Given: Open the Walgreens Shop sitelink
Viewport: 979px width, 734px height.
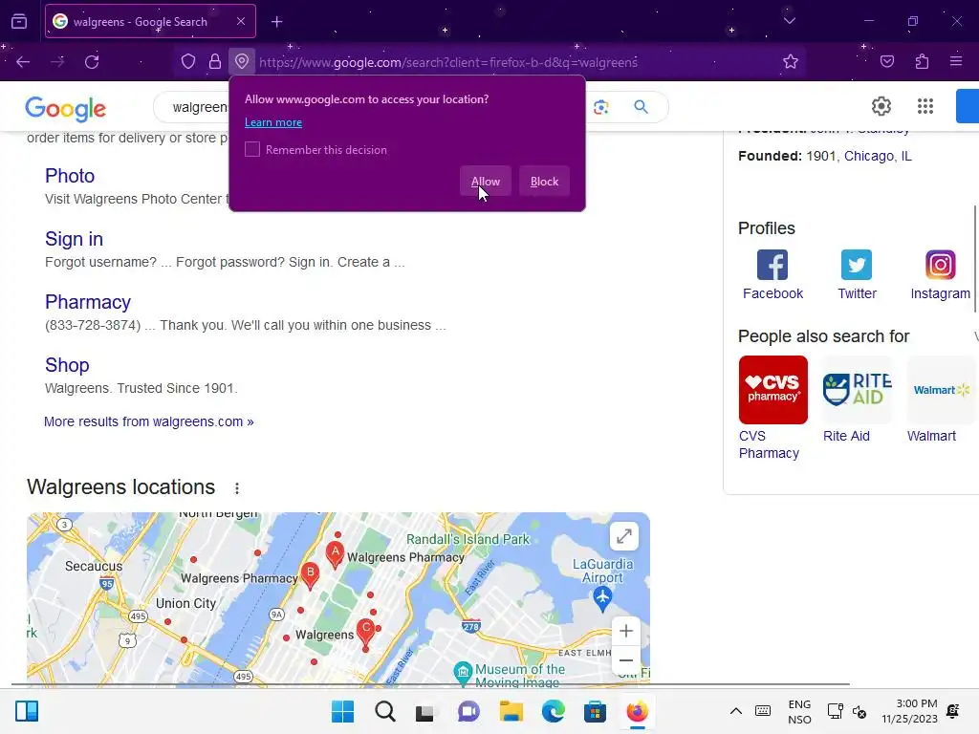Looking at the screenshot, I should [x=67, y=365].
